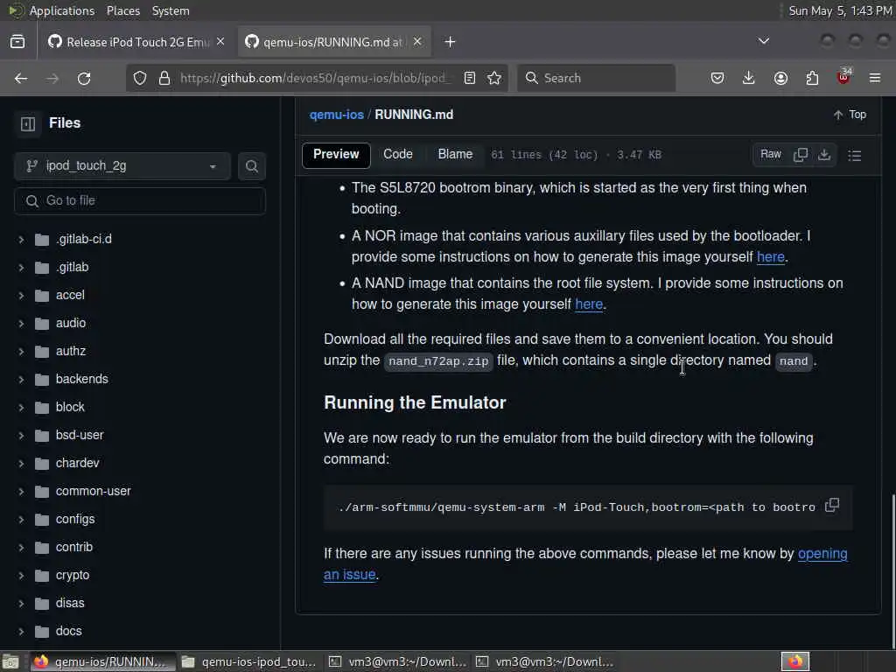Reload the current GitHub page
The image size is (896, 672).
point(84,78)
